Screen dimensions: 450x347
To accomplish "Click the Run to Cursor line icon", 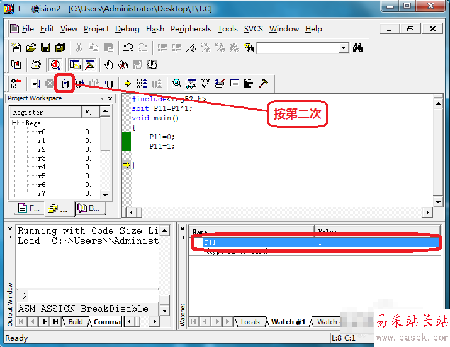I will [109, 84].
